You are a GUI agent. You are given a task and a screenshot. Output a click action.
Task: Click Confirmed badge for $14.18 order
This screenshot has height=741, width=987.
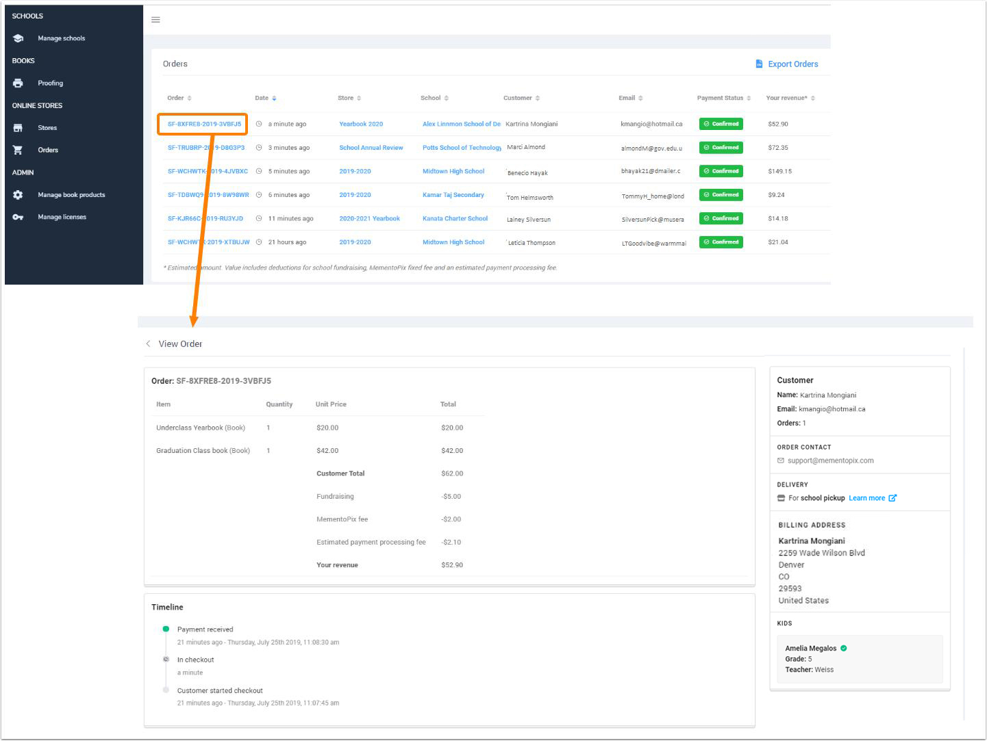tap(721, 218)
